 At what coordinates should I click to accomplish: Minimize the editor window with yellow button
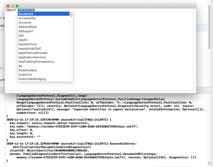[x=12, y=6]
